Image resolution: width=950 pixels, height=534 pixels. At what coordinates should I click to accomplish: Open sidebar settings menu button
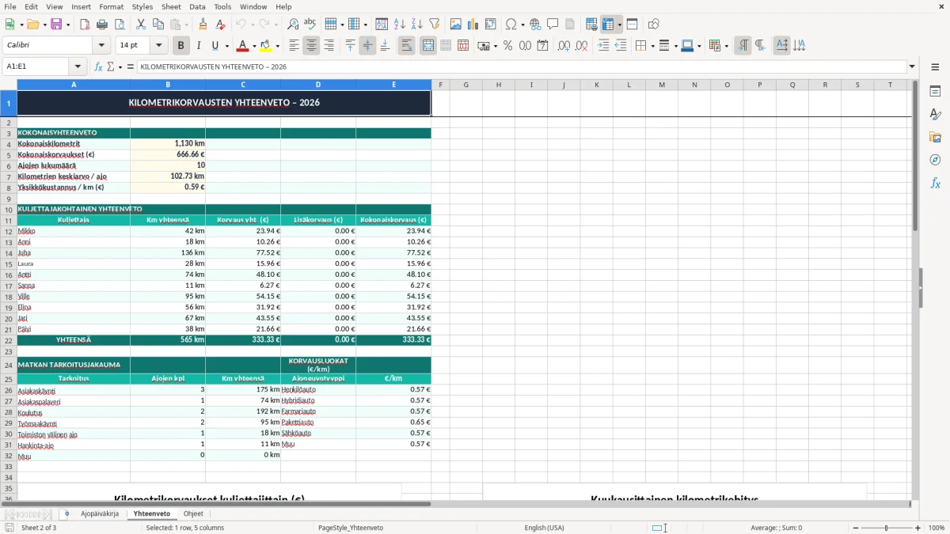936,66
